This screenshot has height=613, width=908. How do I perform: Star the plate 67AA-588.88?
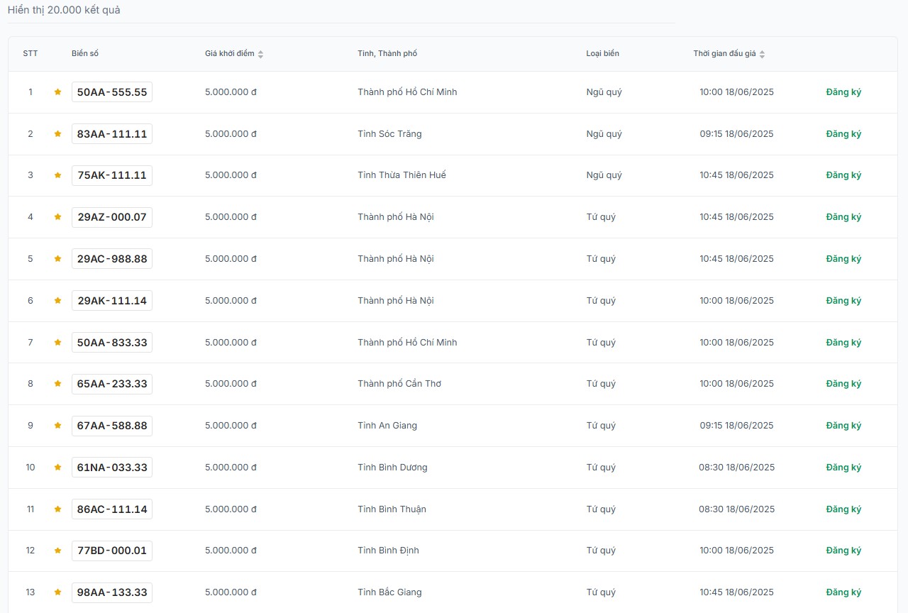point(57,426)
